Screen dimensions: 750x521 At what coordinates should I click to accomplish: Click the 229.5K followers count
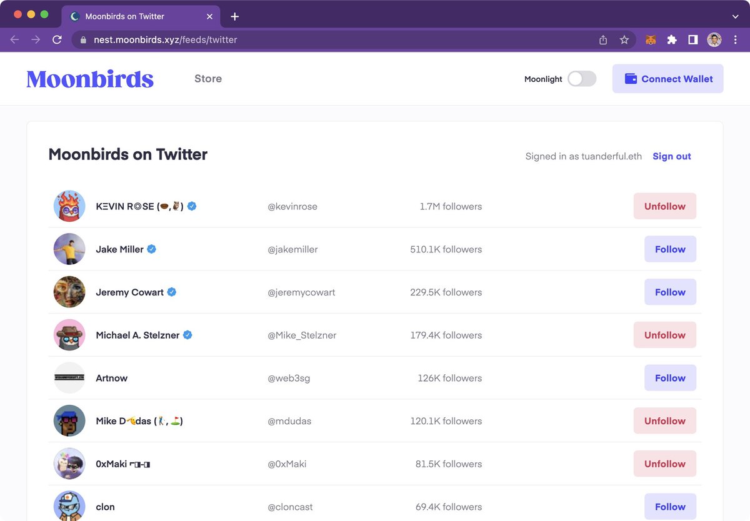(x=446, y=292)
